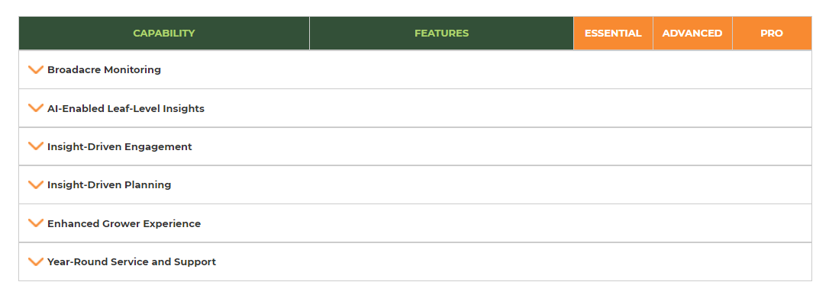Open the Year-Round Service and Support chevron
This screenshot has height=298, width=829.
coord(35,261)
